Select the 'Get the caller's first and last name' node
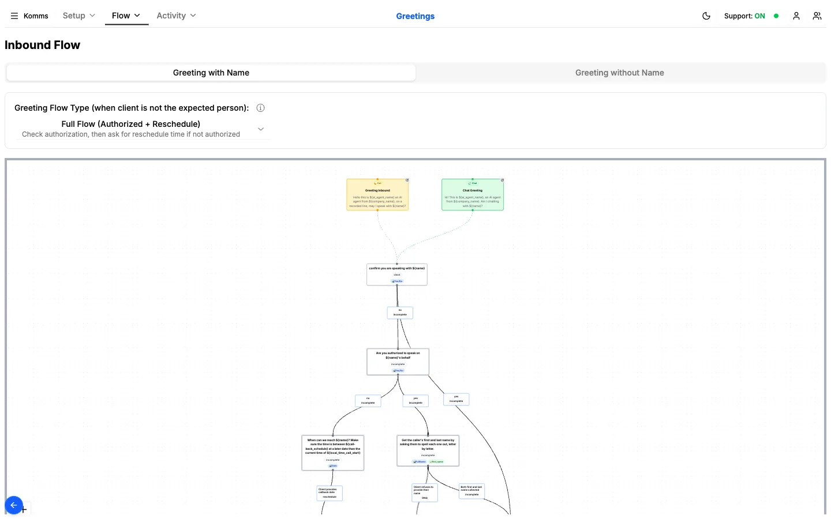Screen dimensions: 831x519 point(428,451)
